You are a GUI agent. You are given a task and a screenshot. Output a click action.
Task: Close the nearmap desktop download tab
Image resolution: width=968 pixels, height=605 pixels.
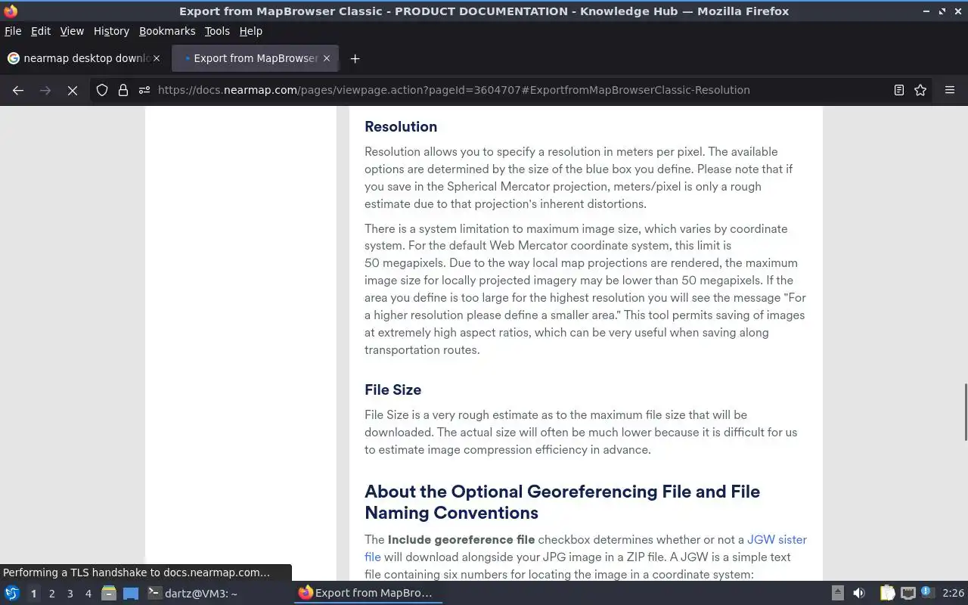point(157,58)
